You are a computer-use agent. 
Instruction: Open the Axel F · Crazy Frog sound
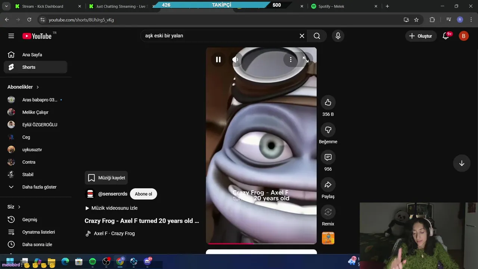tap(110, 234)
